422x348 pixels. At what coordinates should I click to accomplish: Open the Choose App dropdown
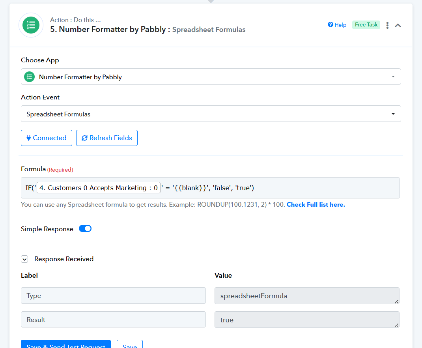(x=211, y=77)
